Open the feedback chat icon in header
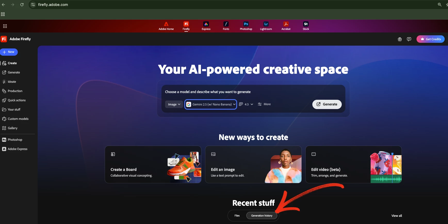 click(x=409, y=39)
